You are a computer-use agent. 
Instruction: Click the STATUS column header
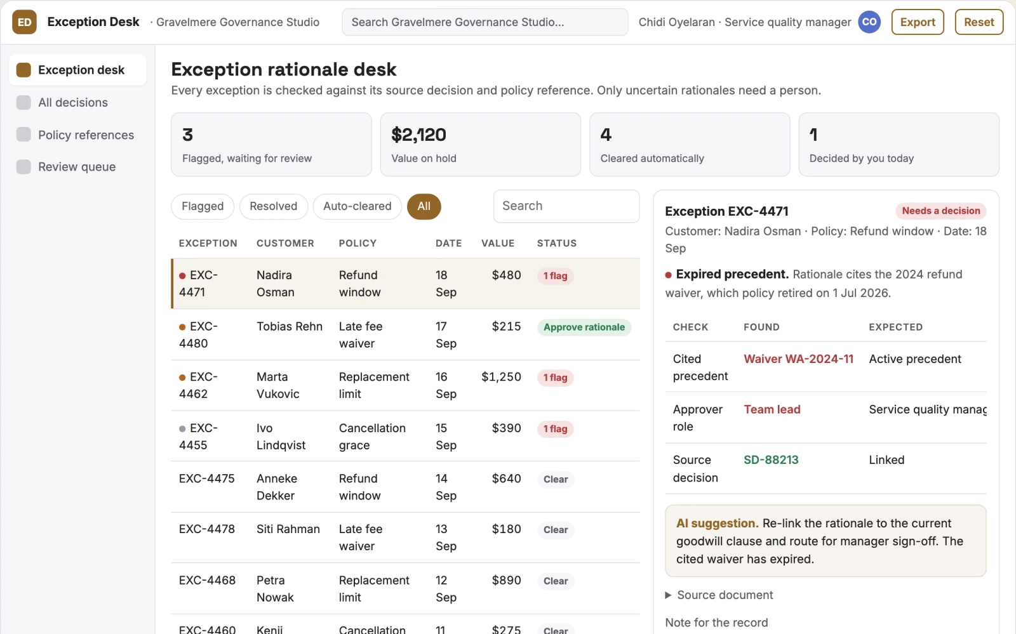[557, 243]
